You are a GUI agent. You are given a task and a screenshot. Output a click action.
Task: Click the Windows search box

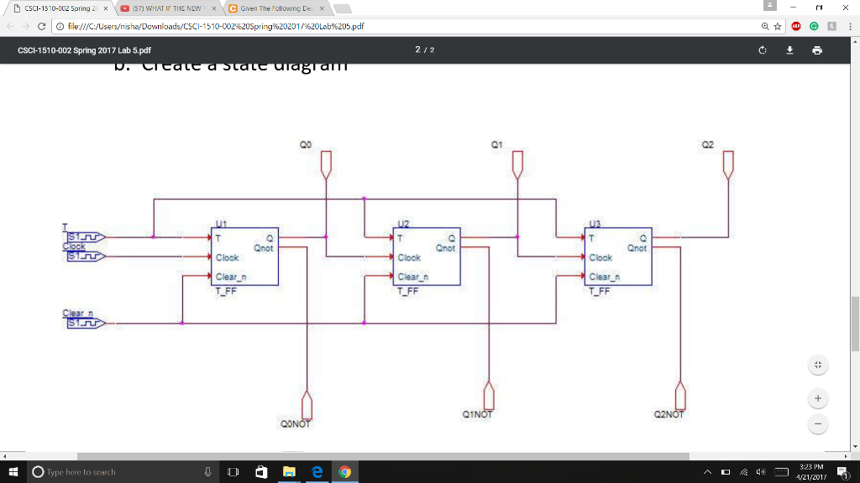[122, 472]
